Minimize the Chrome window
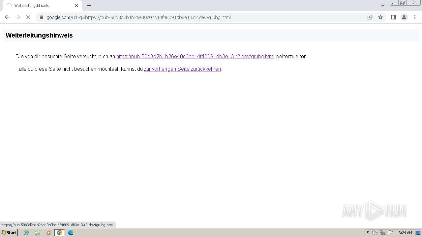This screenshot has height=237, width=422. click(x=394, y=3)
